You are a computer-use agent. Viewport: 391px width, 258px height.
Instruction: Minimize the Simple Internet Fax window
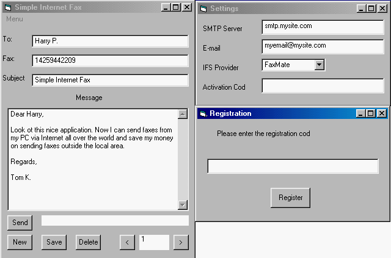(x=166, y=7)
